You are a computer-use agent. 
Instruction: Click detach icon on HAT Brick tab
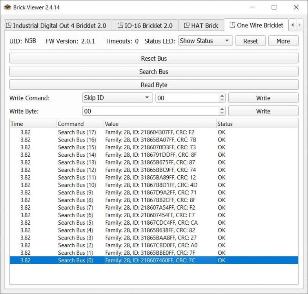tap(186, 25)
